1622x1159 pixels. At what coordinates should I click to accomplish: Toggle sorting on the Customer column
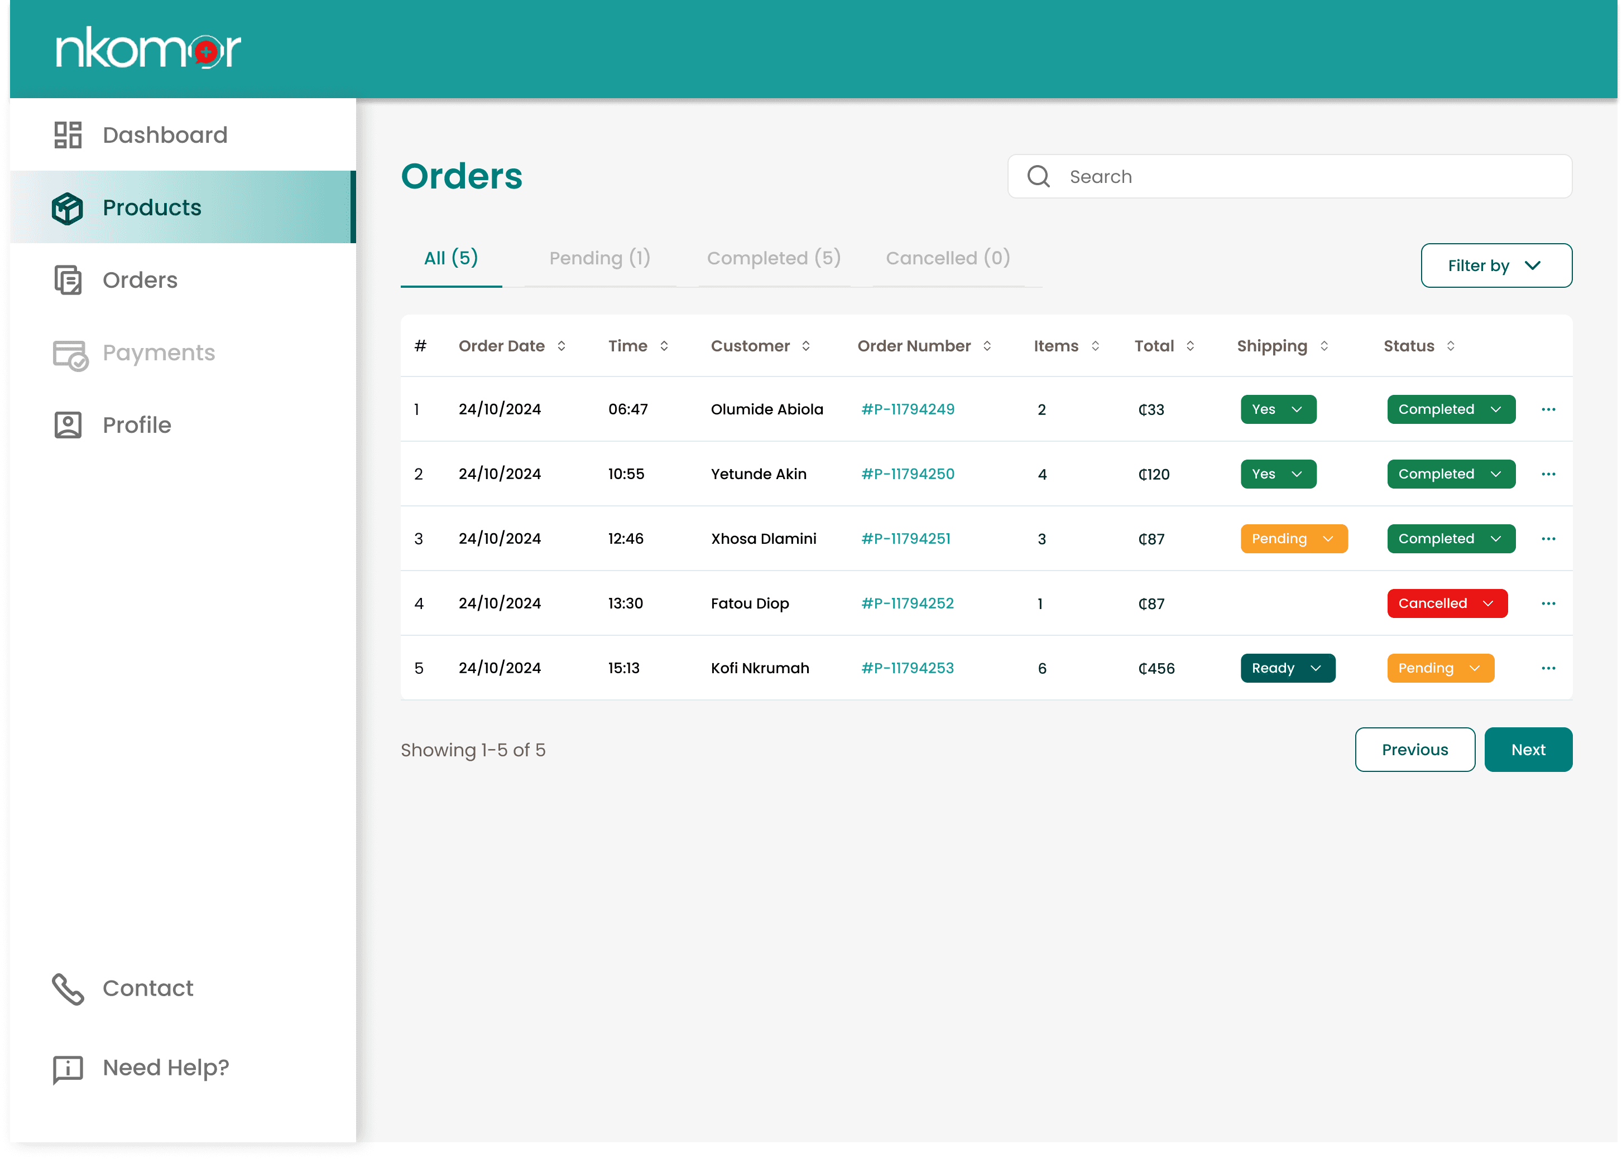805,346
